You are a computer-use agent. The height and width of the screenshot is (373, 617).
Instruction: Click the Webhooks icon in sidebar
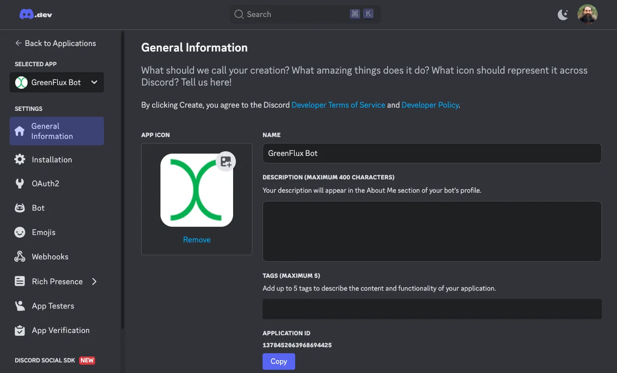coord(20,257)
